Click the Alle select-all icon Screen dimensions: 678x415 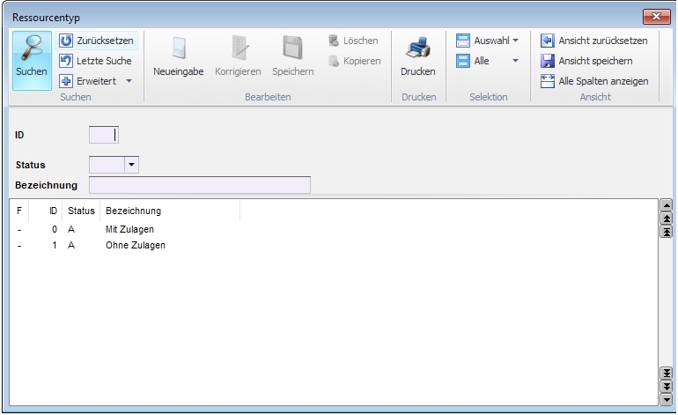(x=462, y=61)
